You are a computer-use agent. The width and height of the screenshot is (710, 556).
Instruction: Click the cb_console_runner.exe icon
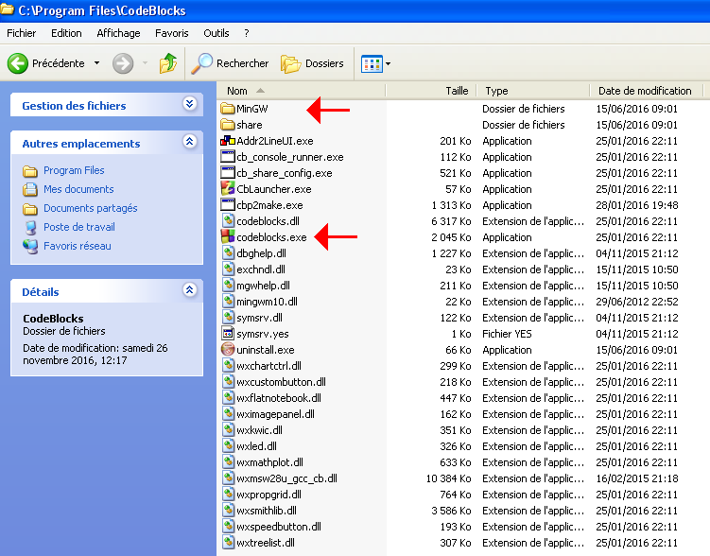[x=227, y=157]
